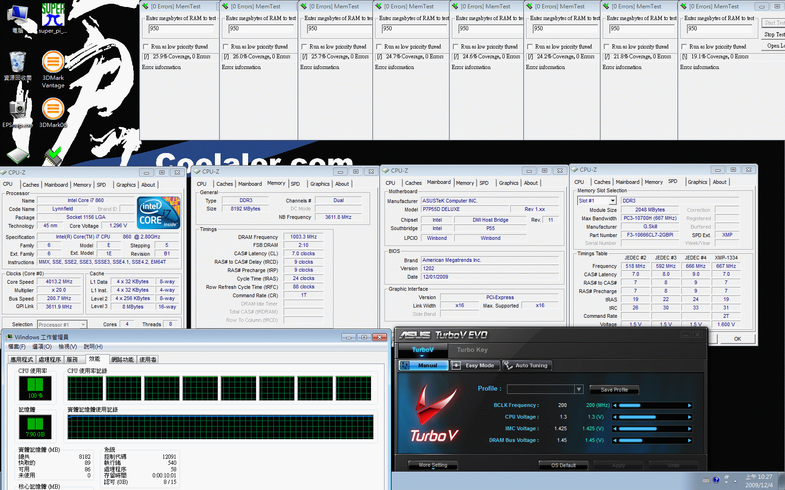Decrease CPU Voltage with its left arrow
The image size is (785, 490).
615,417
